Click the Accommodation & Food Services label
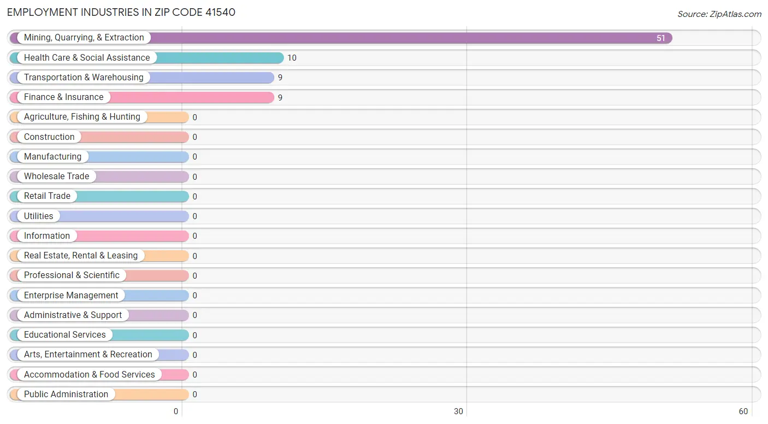 pyautogui.click(x=90, y=375)
